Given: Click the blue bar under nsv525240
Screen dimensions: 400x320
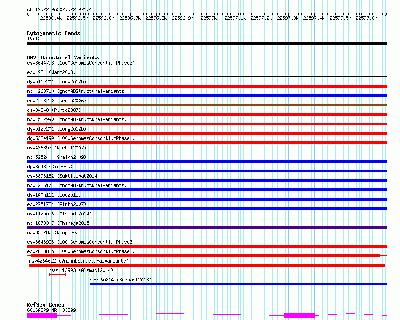Looking at the screenshot, I should point(207,162).
